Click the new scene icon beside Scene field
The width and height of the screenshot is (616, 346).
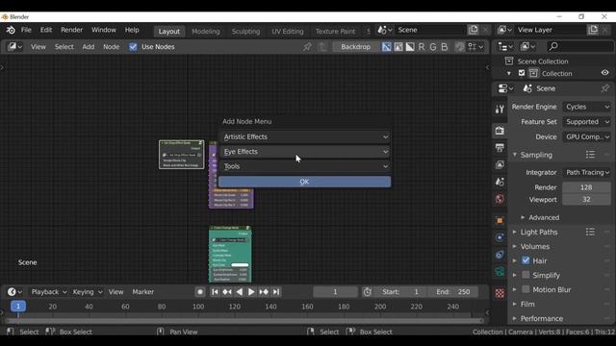[x=473, y=30]
